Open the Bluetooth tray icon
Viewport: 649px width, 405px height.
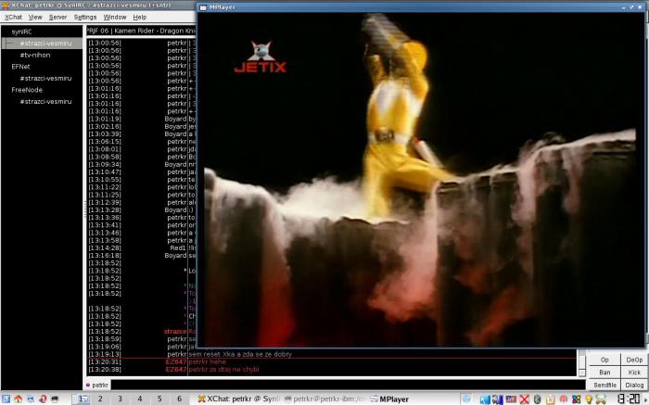tap(537, 399)
